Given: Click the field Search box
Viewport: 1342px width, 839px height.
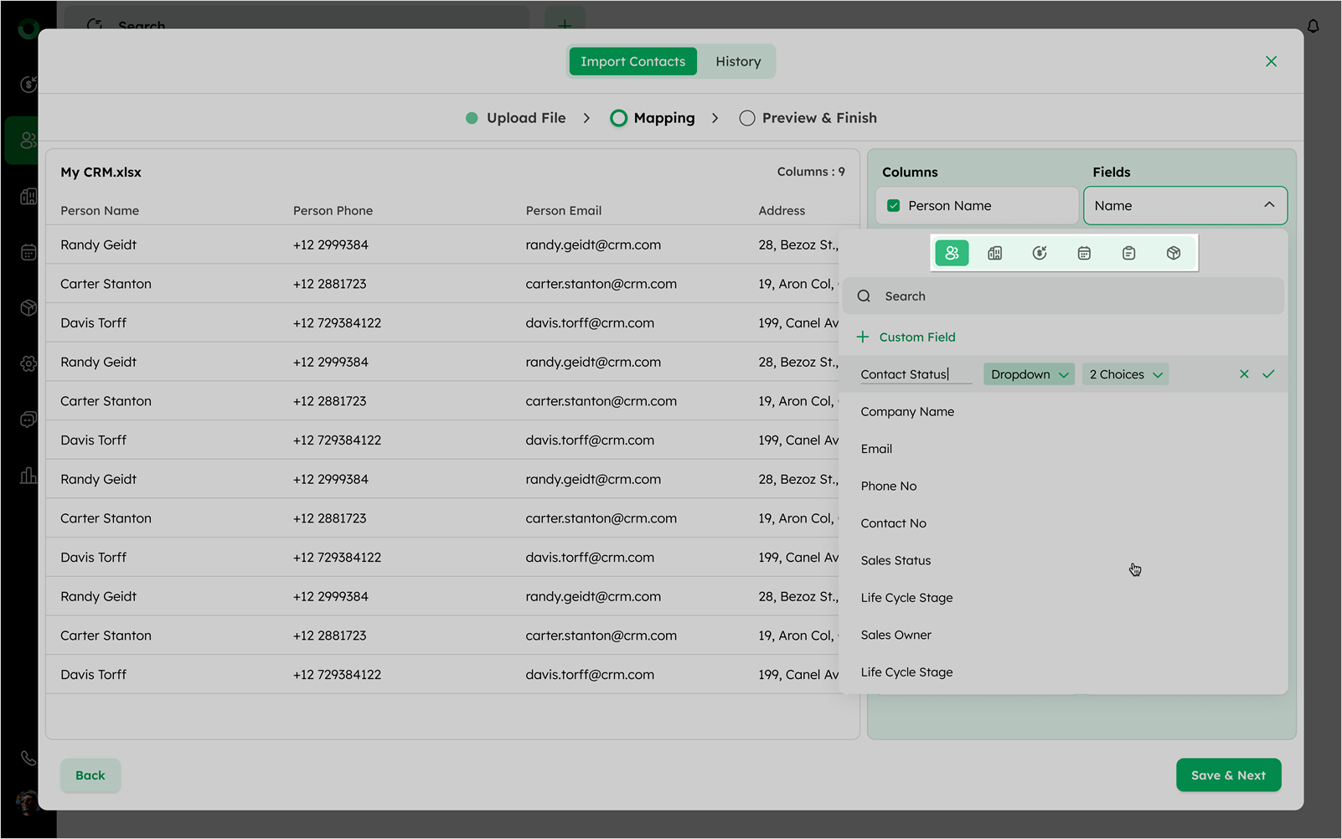Looking at the screenshot, I should pos(1064,296).
